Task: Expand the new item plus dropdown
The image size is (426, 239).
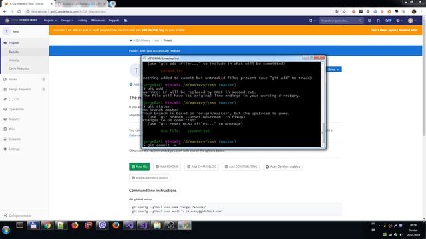Action: [x=312, y=21]
